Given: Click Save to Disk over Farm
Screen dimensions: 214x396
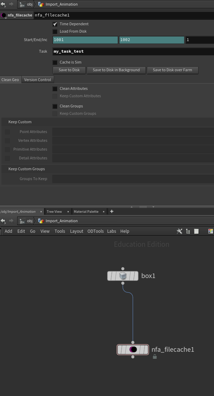Looking at the screenshot, I should tap(173, 70).
